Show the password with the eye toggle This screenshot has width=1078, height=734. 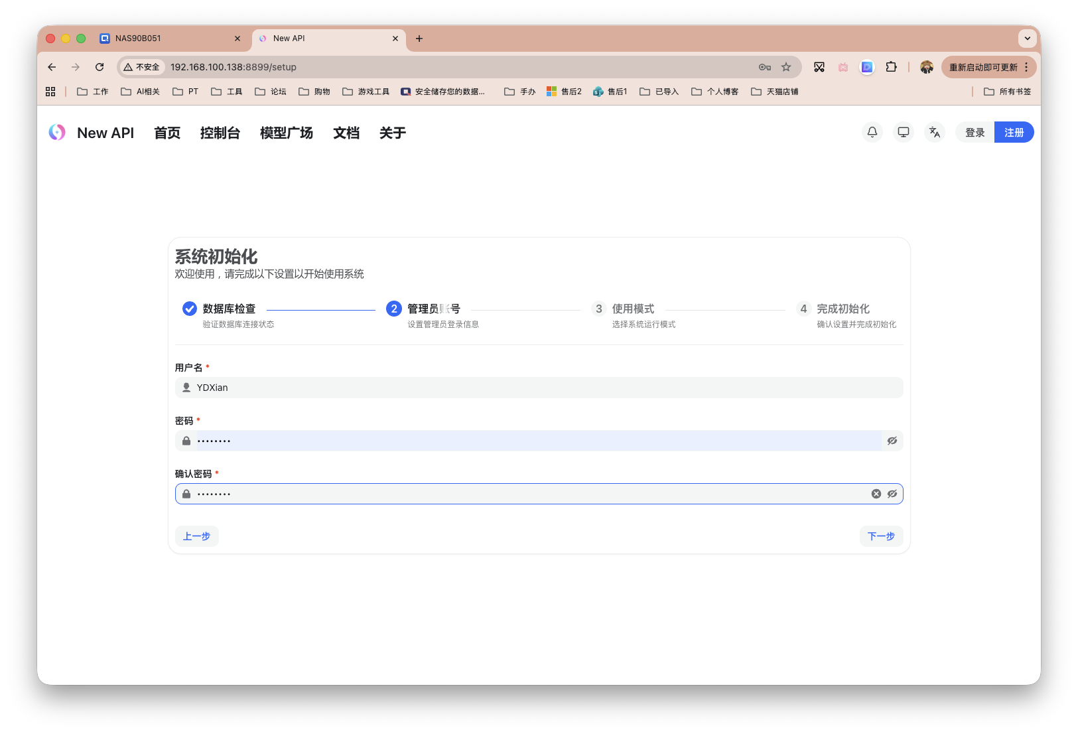(x=892, y=440)
